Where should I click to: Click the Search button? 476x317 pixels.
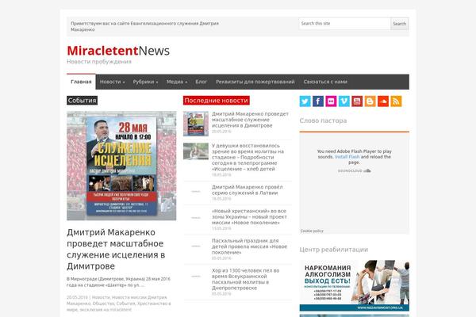[x=400, y=24]
